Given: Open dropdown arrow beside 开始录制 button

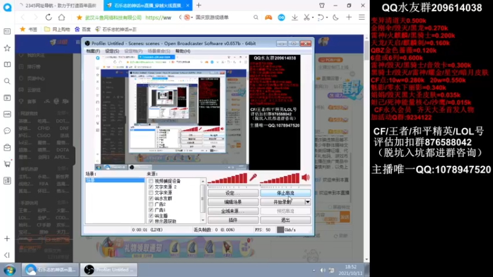Looking at the screenshot, I should pyautogui.click(x=308, y=202).
